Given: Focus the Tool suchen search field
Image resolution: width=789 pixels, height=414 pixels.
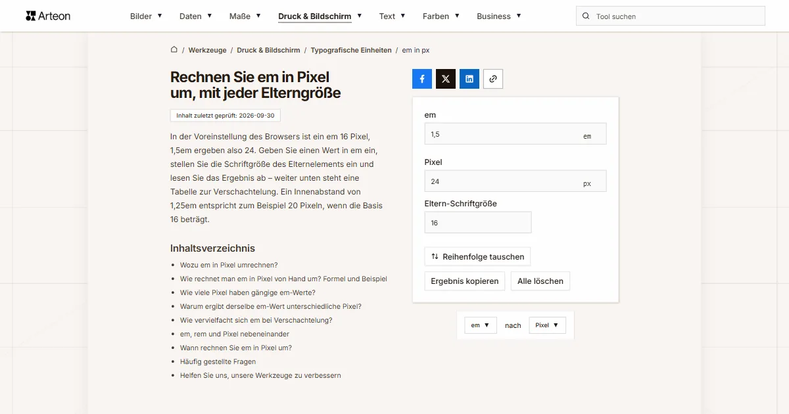Looking at the screenshot, I should [x=671, y=16].
